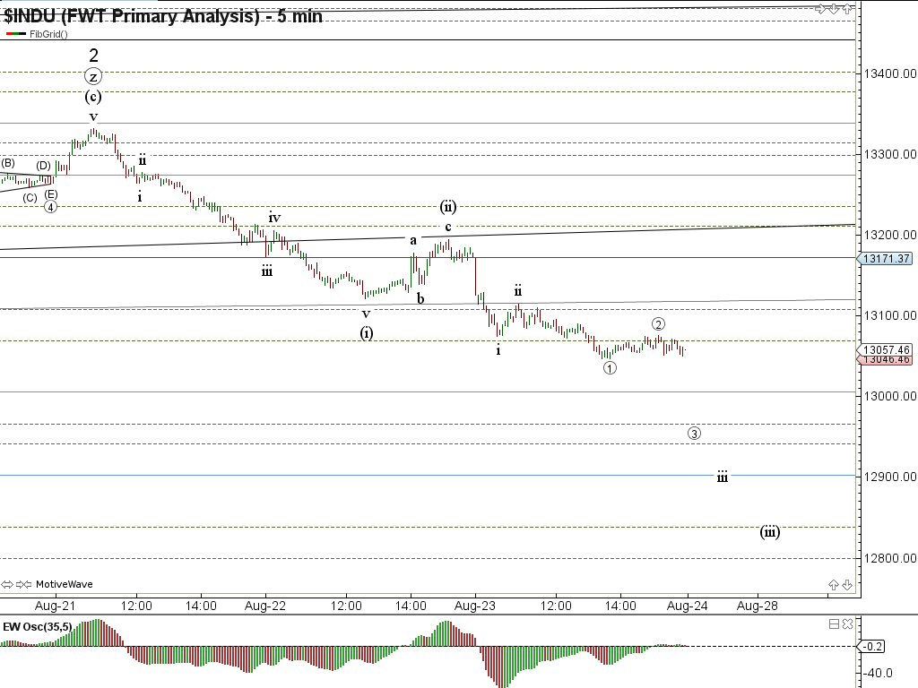Close the EW Osc indicator panel

point(847,623)
